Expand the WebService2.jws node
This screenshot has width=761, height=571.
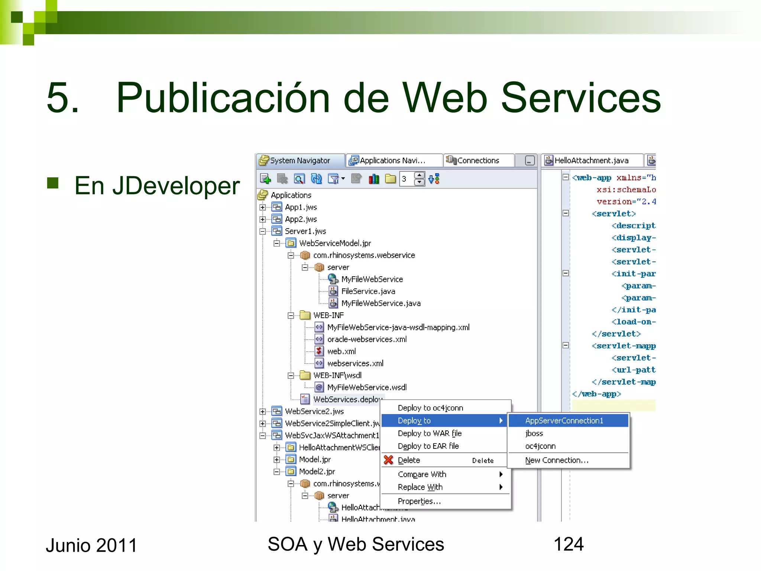tap(263, 412)
